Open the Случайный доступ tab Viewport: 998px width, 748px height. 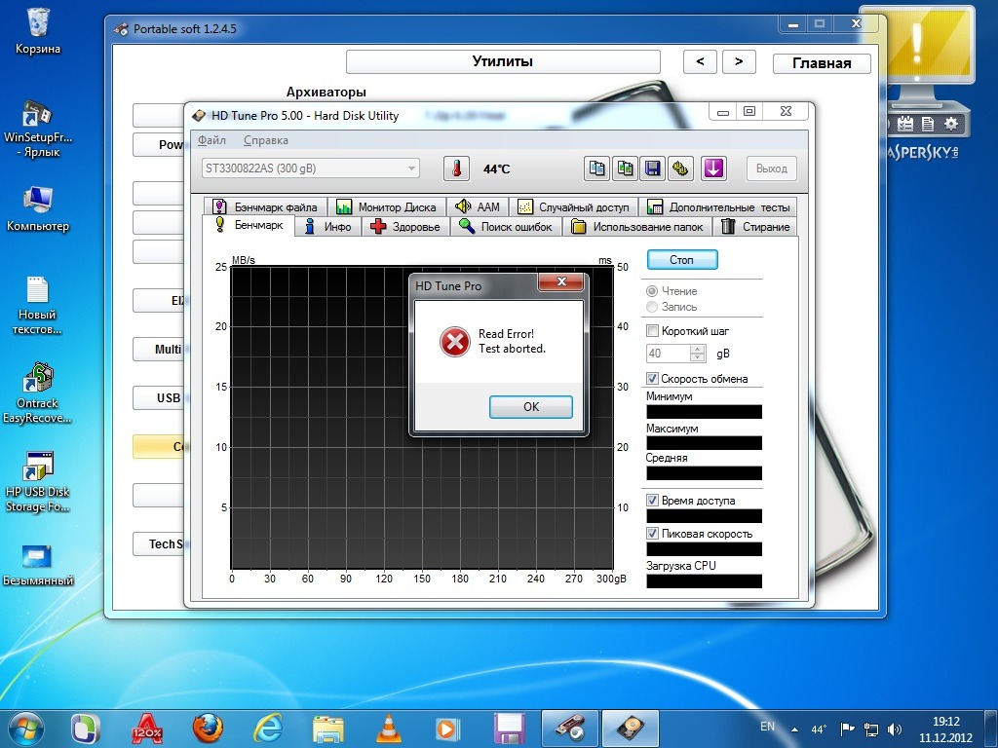point(573,206)
